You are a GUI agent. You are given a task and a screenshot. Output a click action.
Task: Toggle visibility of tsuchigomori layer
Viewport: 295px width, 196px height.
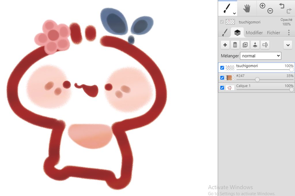[x=222, y=68]
